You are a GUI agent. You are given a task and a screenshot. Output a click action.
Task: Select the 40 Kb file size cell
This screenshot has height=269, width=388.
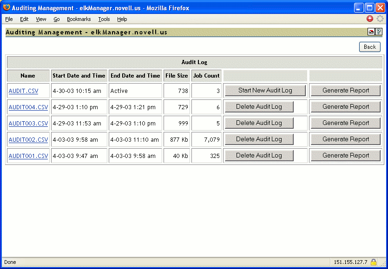pyautogui.click(x=177, y=156)
